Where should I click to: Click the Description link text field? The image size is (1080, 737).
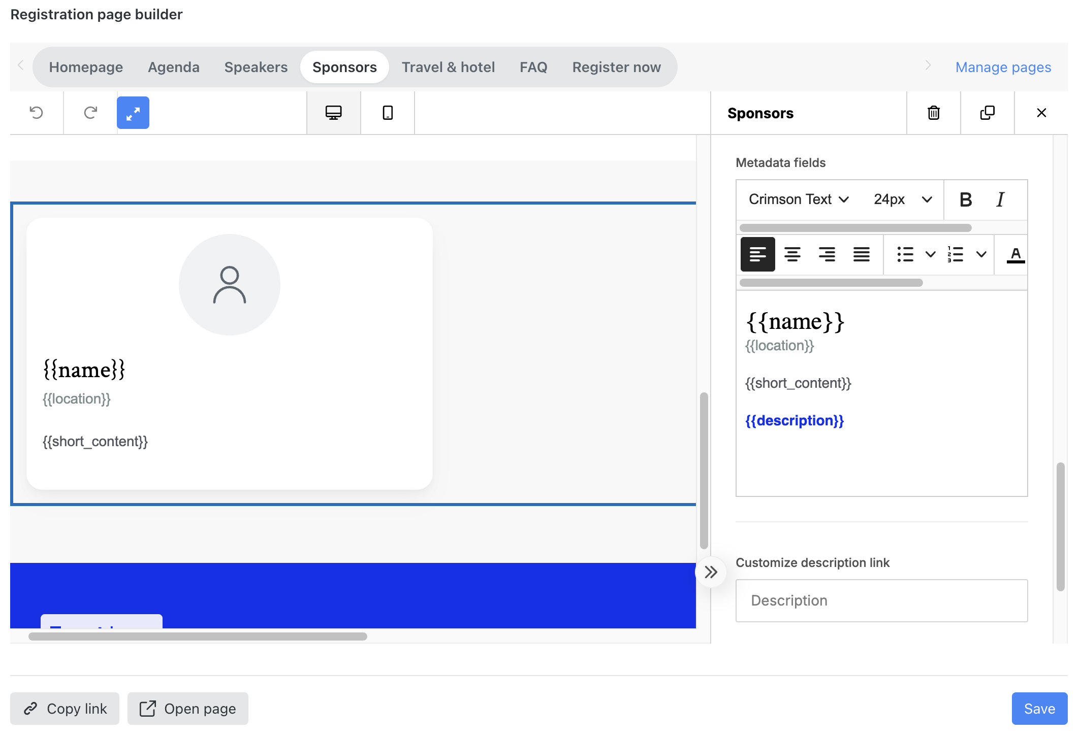pos(881,600)
